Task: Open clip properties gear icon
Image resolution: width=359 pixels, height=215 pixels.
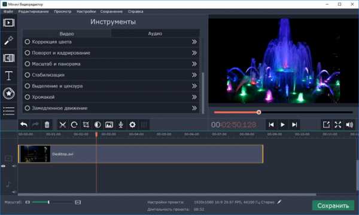Action: (x=132, y=125)
